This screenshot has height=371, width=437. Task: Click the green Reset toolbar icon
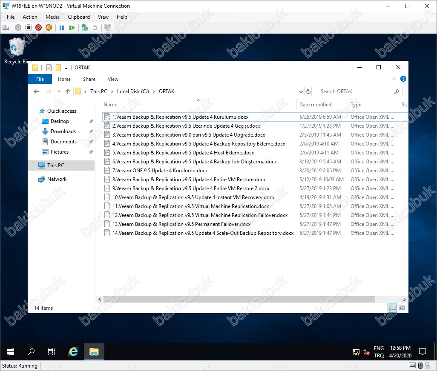(x=72, y=28)
